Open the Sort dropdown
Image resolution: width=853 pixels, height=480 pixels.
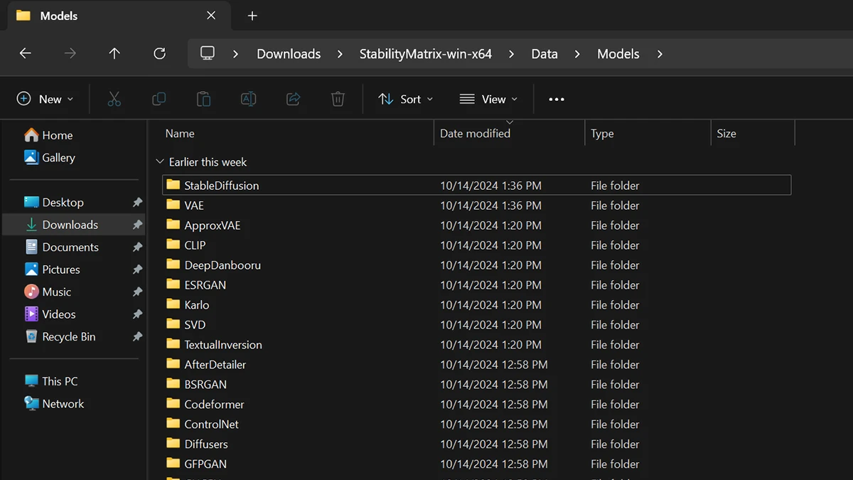pos(405,100)
